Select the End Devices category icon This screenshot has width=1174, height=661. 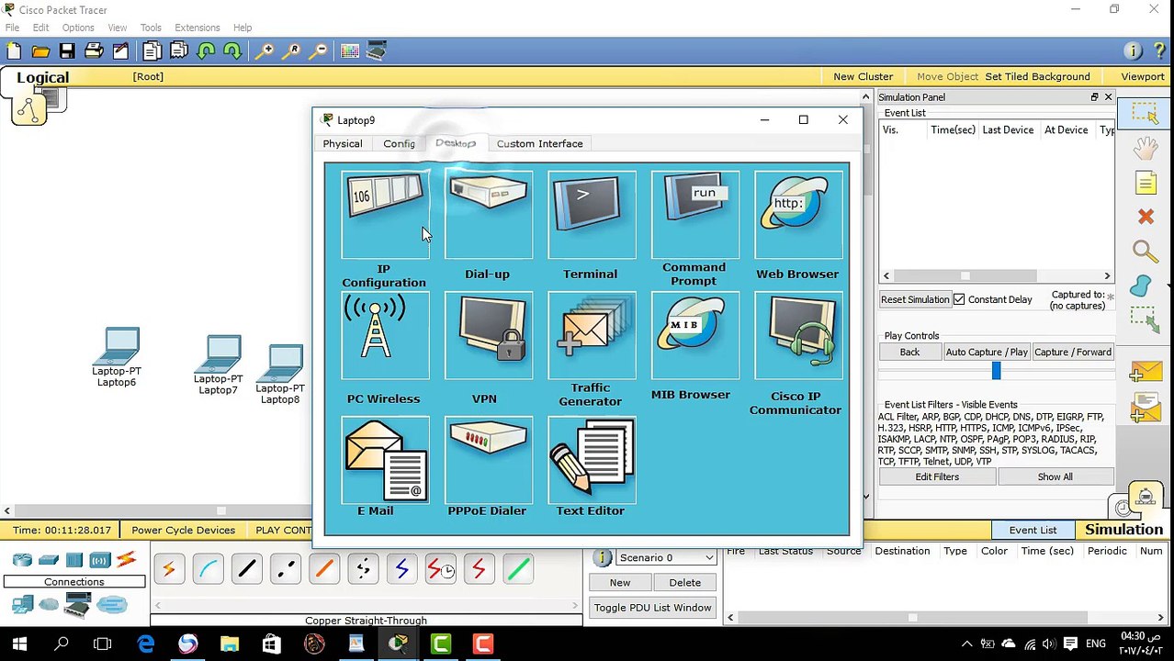click(22, 604)
